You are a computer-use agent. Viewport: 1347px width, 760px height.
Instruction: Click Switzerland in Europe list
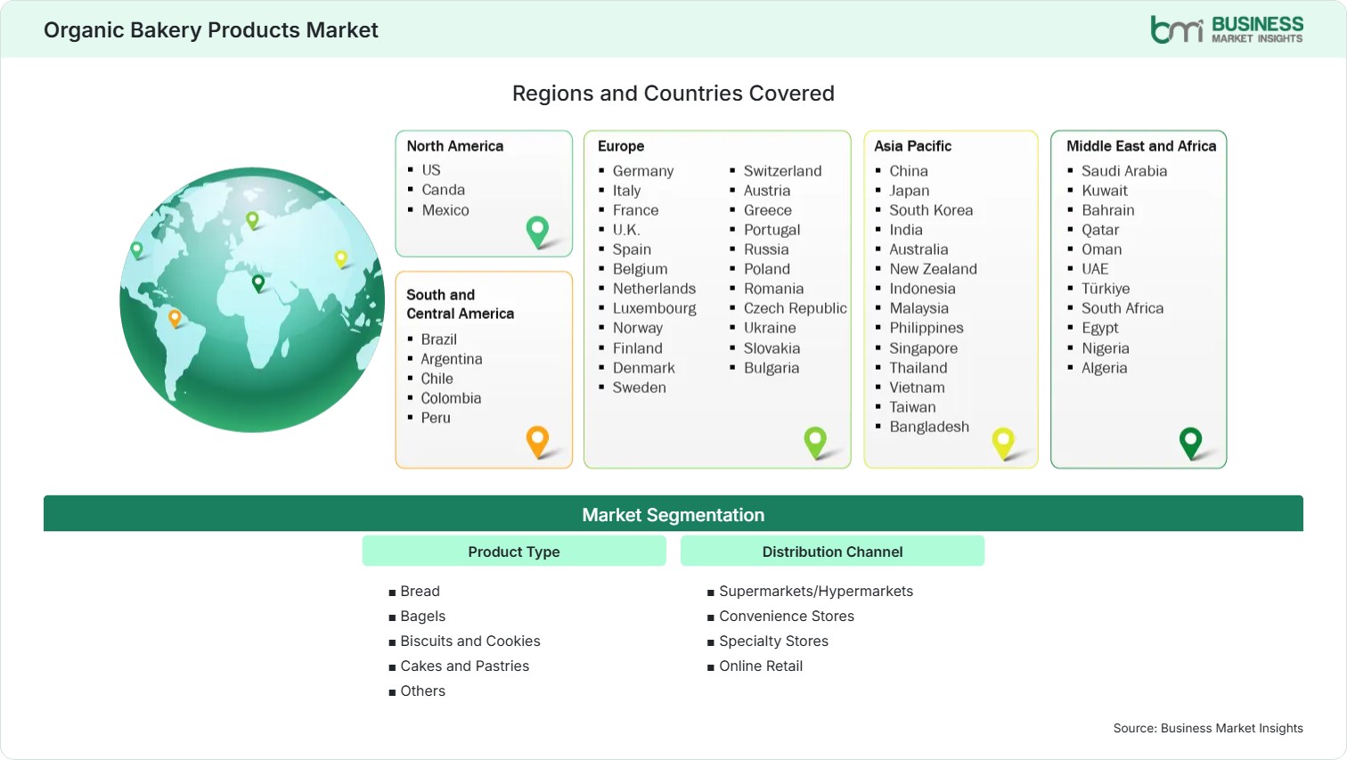[783, 171]
